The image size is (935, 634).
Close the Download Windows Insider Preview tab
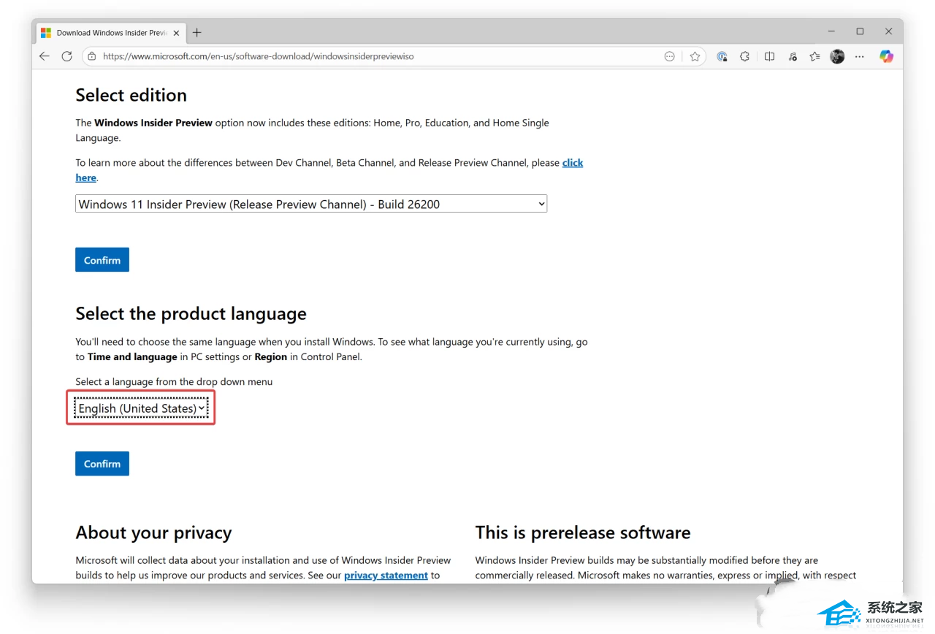coord(176,33)
